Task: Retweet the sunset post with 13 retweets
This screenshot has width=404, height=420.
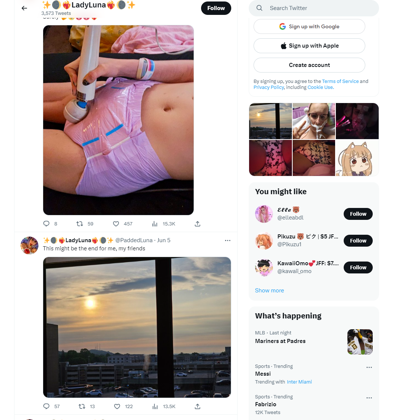Action: [82, 407]
